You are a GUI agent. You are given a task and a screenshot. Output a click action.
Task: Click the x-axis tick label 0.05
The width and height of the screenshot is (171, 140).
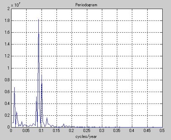[26, 131]
